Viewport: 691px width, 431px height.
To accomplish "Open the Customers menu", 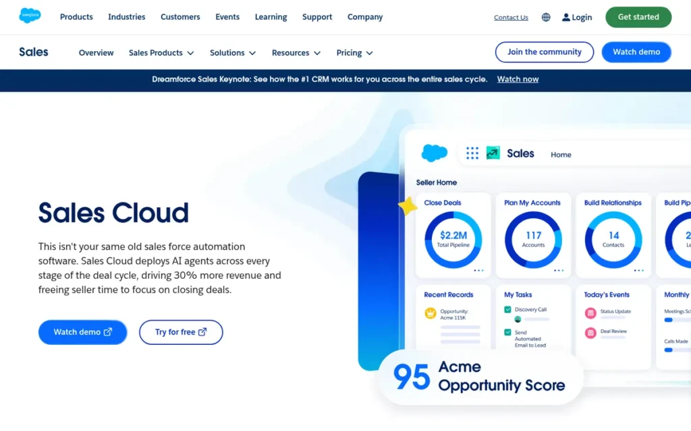I will coord(180,17).
